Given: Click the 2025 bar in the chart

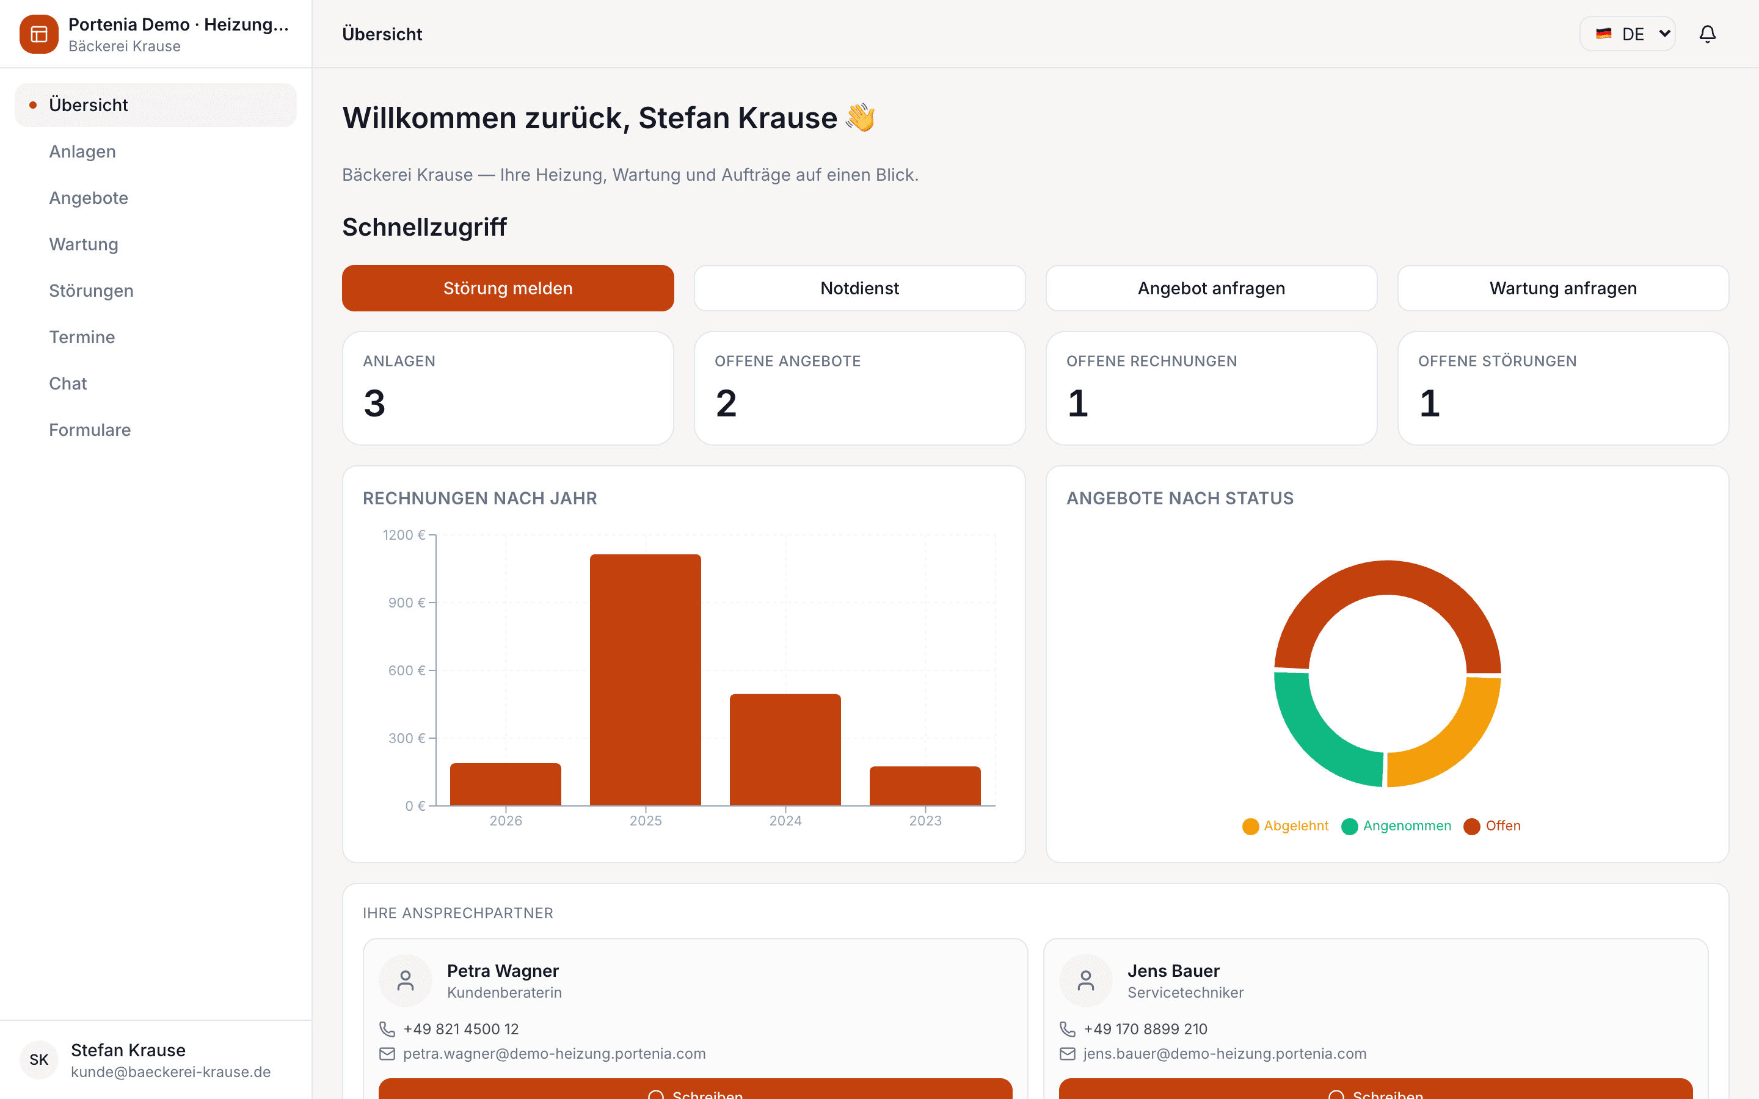Looking at the screenshot, I should point(646,680).
